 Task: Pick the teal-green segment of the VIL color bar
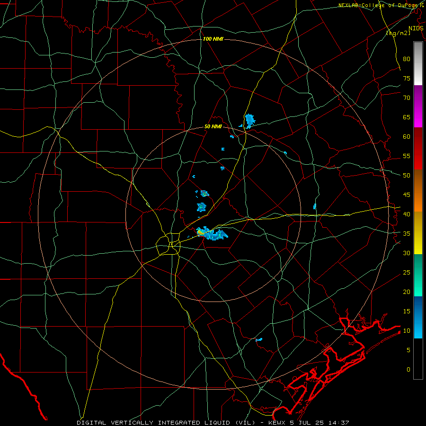click(x=418, y=275)
